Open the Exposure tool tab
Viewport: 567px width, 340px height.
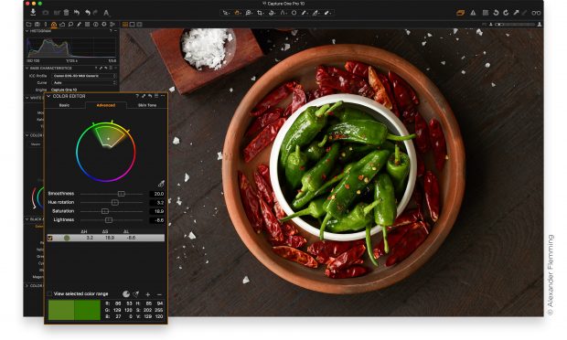pyautogui.click(x=62, y=24)
